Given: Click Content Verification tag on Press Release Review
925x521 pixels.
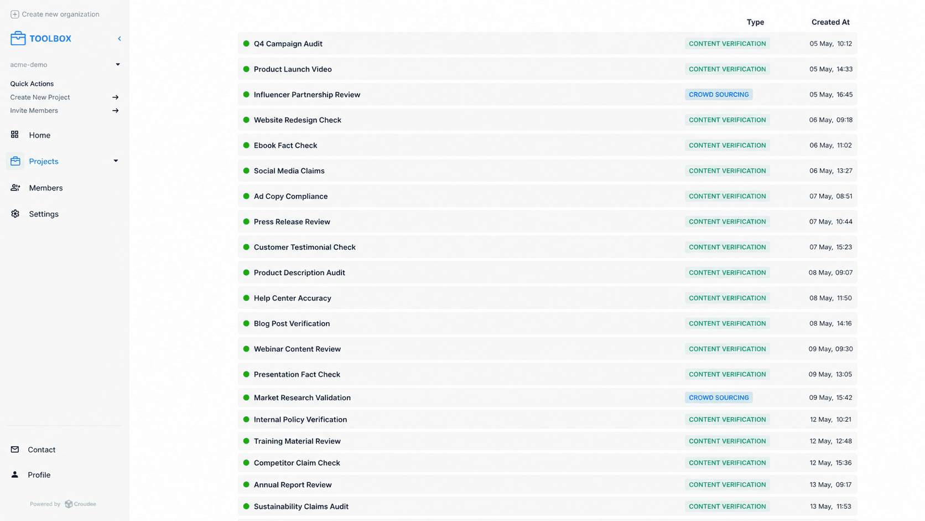Looking at the screenshot, I should [727, 222].
